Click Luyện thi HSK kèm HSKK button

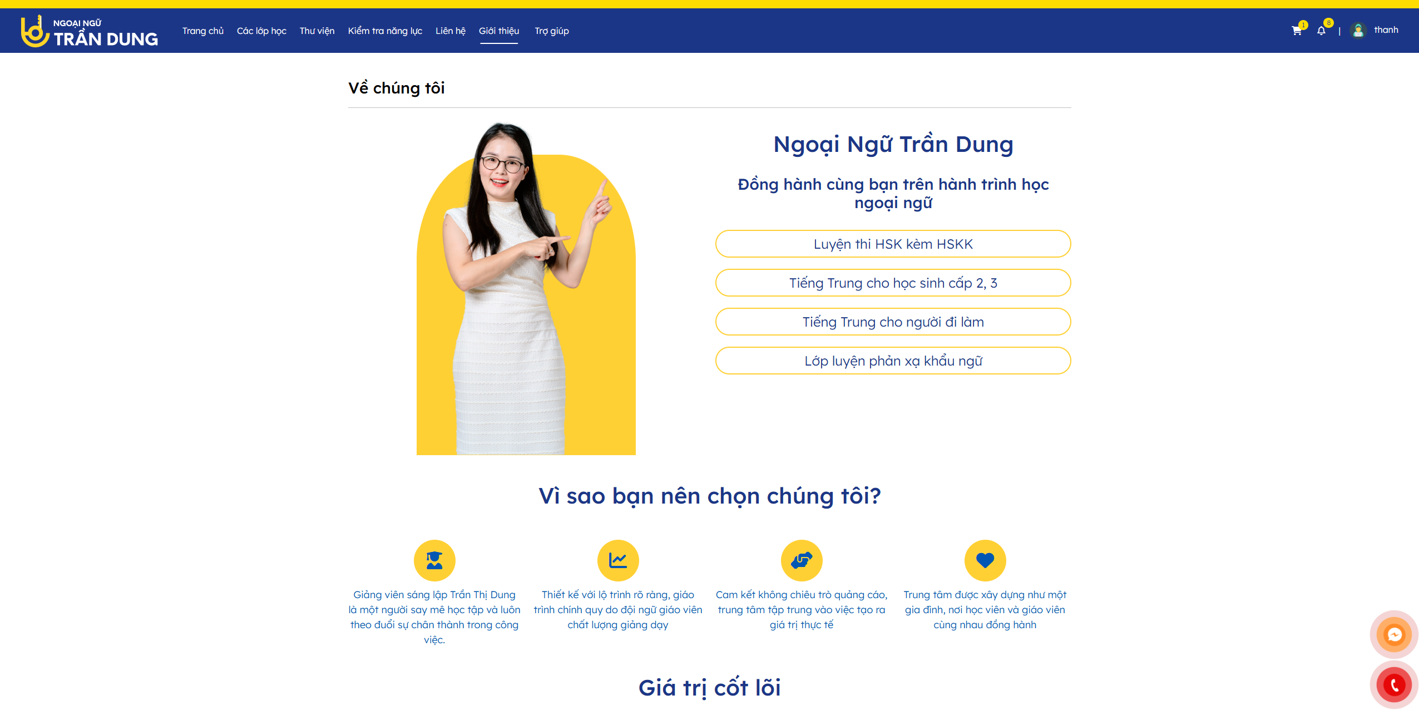click(x=893, y=244)
